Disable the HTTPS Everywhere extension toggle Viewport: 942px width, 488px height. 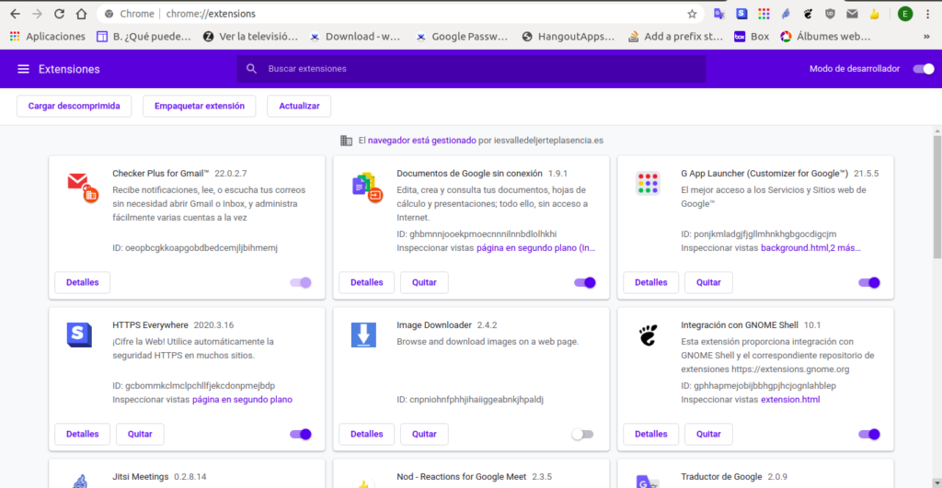pos(301,434)
